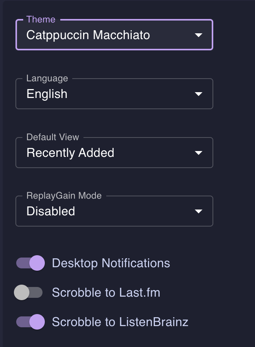255x347 pixels.
Task: Click the gray knob of the Last.fm switch
Action: [22, 292]
